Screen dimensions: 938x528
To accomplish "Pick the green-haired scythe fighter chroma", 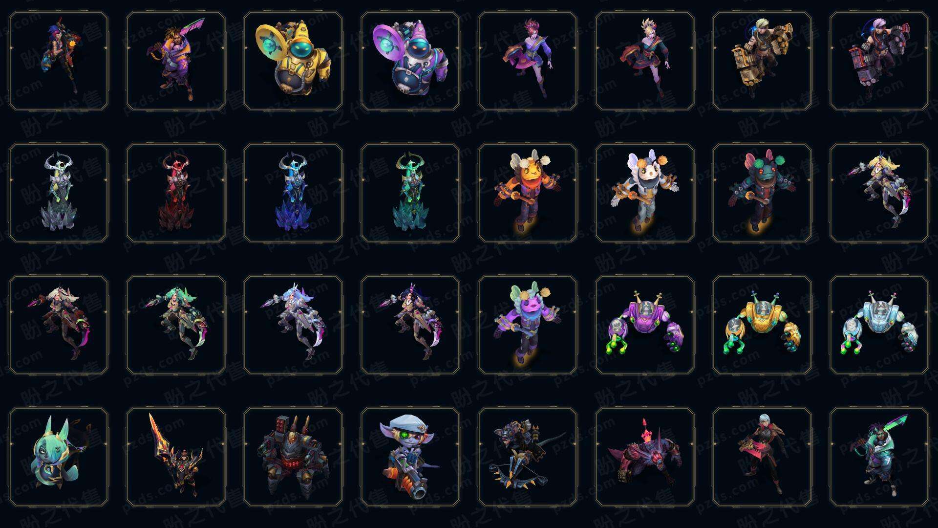I will [x=176, y=325].
